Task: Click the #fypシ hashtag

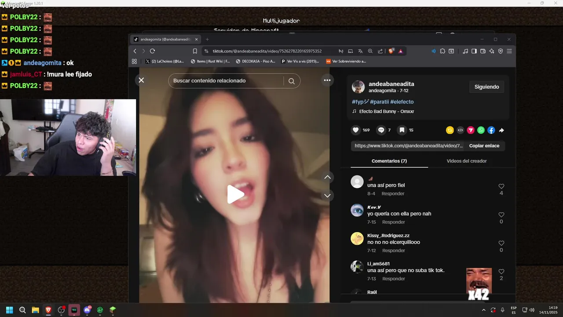Action: pyautogui.click(x=360, y=102)
